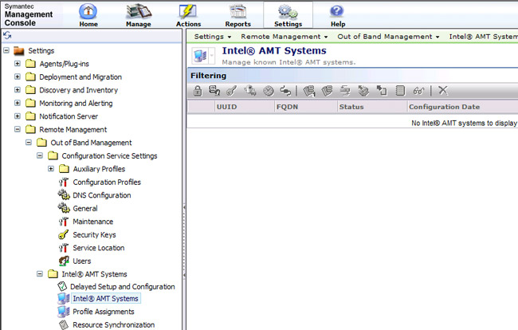The width and height of the screenshot is (518, 330).
Task: Click the delete X icon in toolbar
Action: coord(443,91)
